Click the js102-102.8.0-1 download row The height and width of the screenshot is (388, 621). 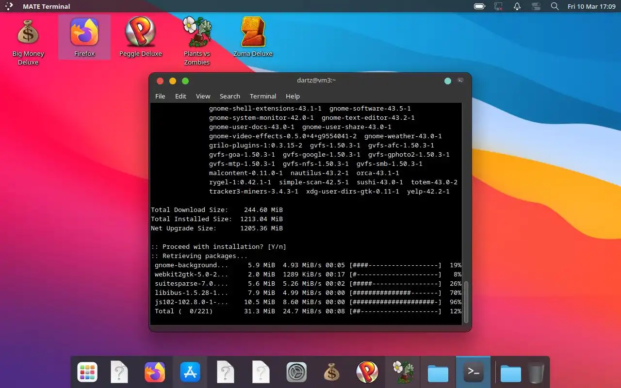[x=308, y=302]
